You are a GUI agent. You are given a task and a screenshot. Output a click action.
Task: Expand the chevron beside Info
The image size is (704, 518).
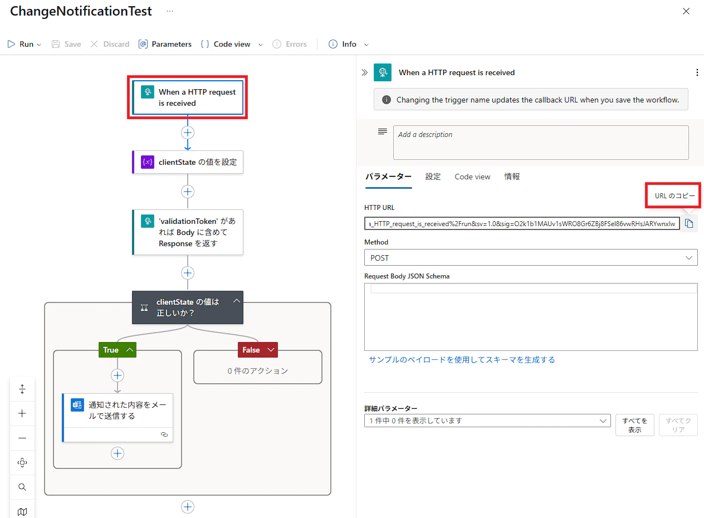coord(366,45)
